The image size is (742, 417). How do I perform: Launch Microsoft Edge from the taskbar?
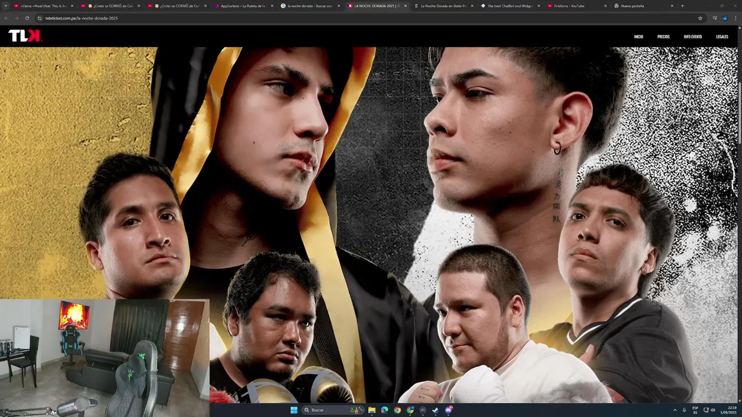(x=384, y=410)
